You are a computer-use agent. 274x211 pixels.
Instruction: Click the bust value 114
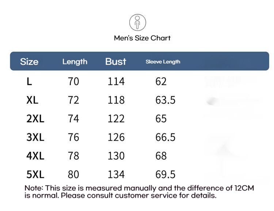[x=116, y=81]
